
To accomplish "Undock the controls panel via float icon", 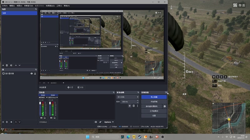I will coord(166,92).
